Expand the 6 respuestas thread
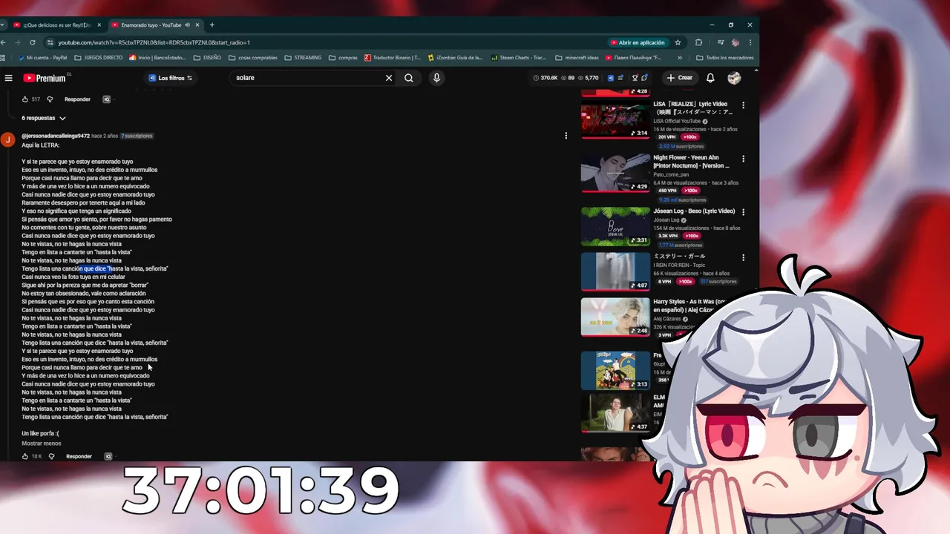Viewport: 950px width, 534px height. 44,118
